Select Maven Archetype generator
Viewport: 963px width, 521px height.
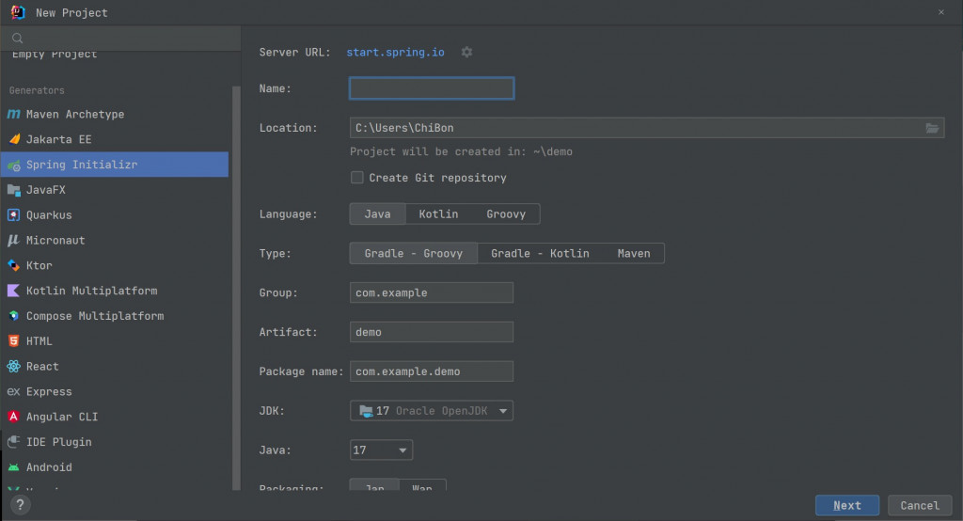pos(115,115)
